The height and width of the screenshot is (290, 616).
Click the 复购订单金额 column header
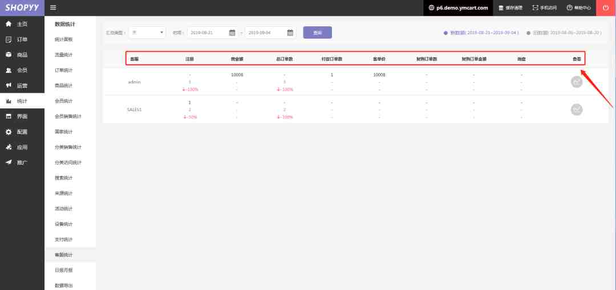(474, 59)
